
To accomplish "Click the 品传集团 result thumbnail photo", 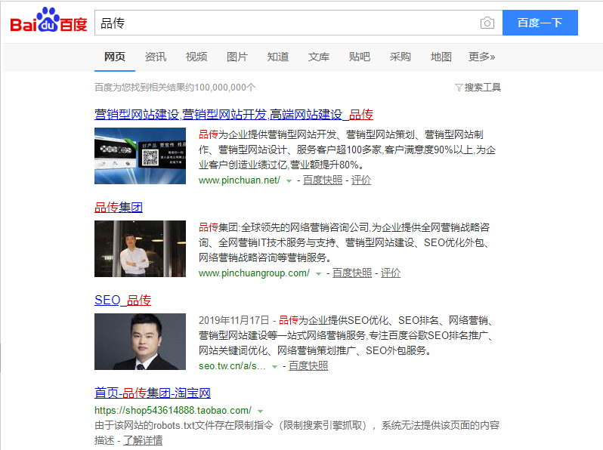I will click(x=140, y=248).
